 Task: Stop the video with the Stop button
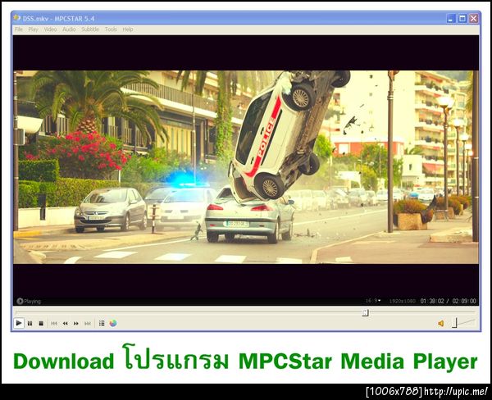tap(41, 323)
